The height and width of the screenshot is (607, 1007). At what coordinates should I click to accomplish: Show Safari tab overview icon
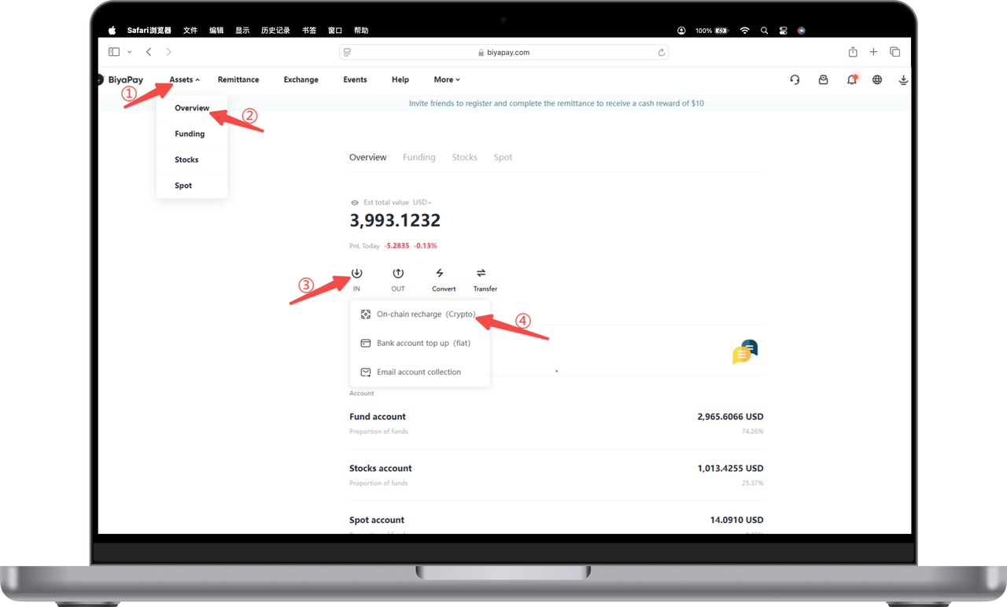point(895,52)
